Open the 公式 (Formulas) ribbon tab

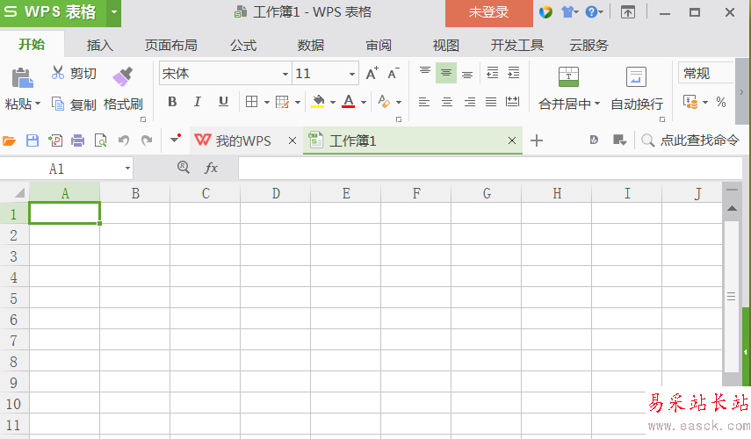click(x=243, y=46)
